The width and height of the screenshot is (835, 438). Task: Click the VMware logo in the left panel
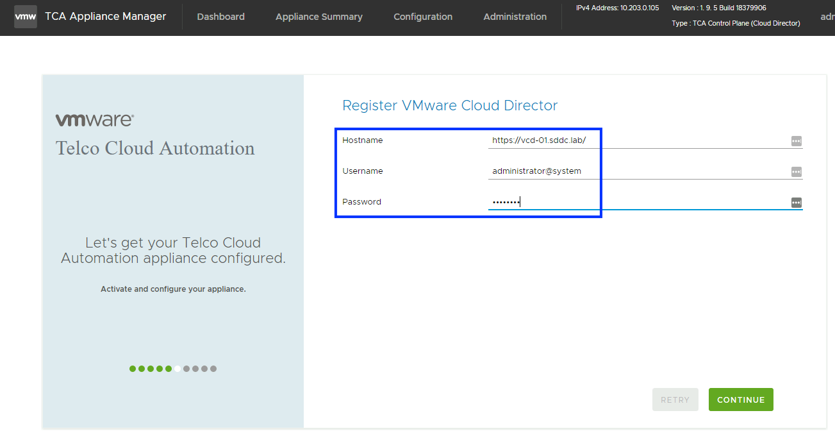(x=95, y=120)
